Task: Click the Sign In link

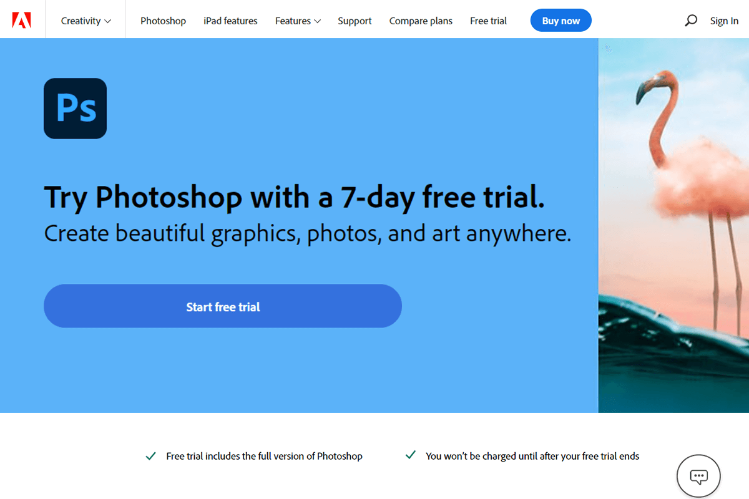Action: coord(724,21)
